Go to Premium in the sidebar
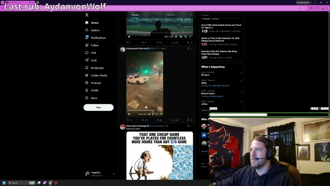Image resolution: width=330 pixels, height=186 pixels. [93, 83]
